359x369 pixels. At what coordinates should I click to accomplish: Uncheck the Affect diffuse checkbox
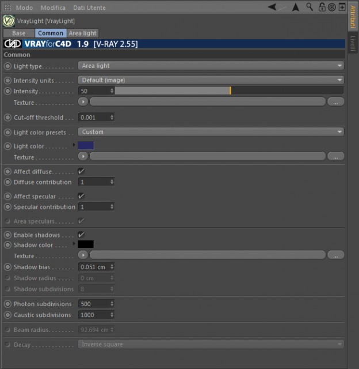81,171
